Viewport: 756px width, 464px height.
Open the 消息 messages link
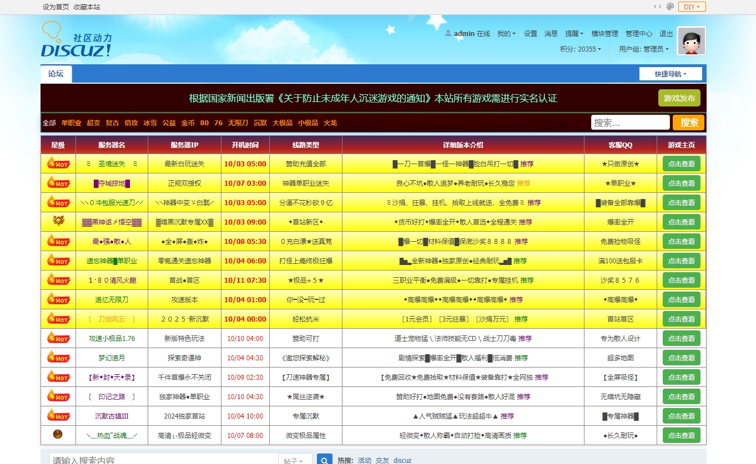click(x=551, y=34)
